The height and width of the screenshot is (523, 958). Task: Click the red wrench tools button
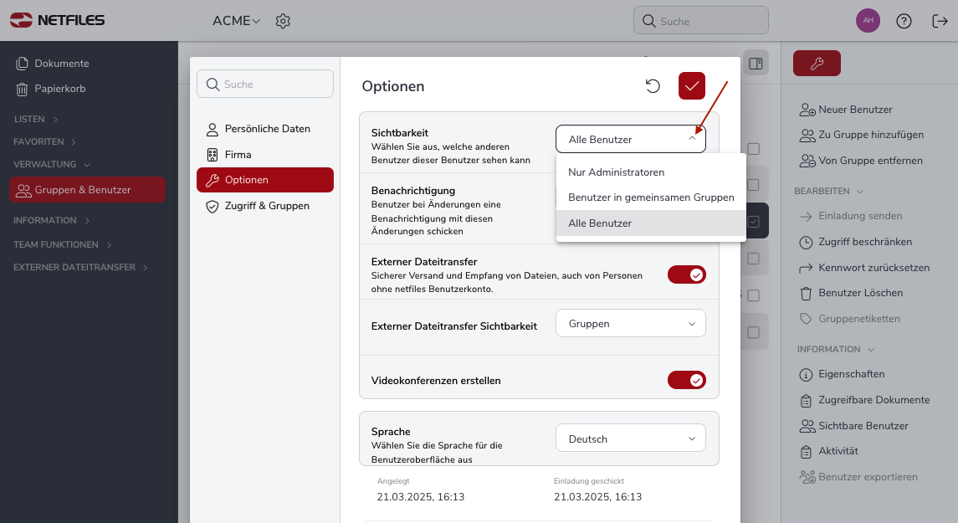[x=817, y=63]
